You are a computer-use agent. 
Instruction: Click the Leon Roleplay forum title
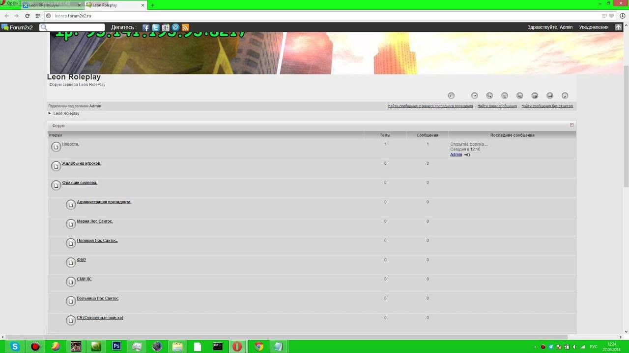point(74,77)
